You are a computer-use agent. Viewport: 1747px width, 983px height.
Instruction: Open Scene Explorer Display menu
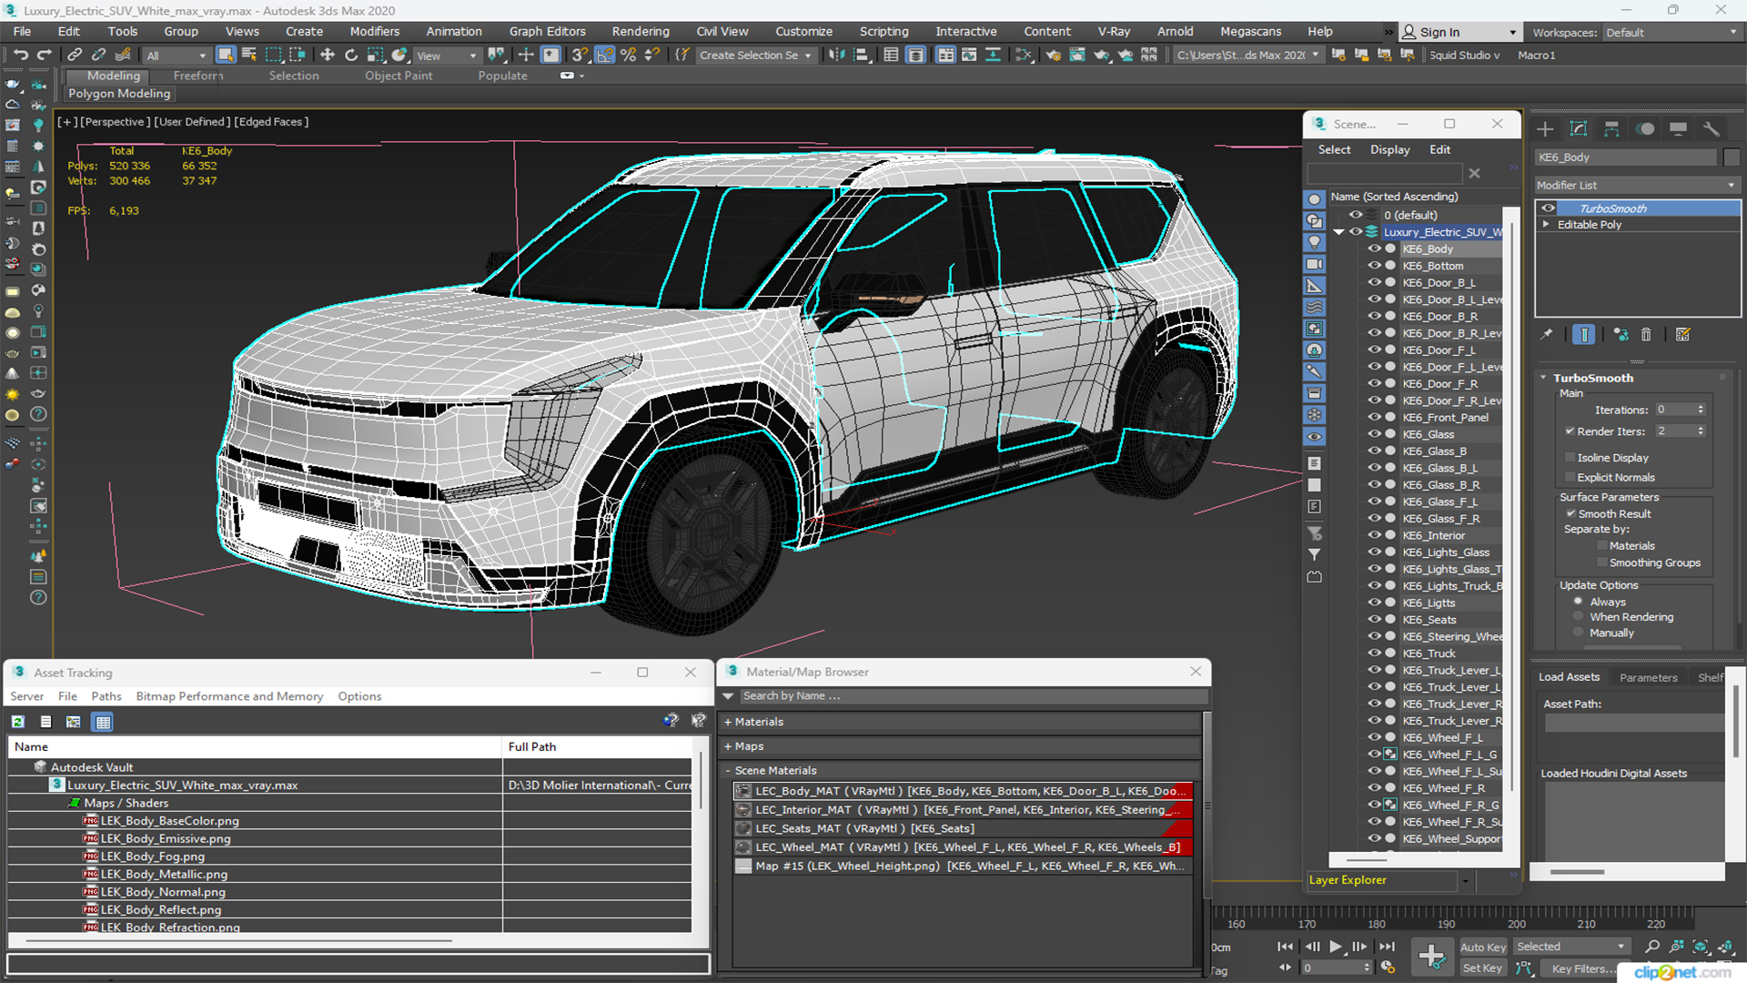tap(1389, 149)
